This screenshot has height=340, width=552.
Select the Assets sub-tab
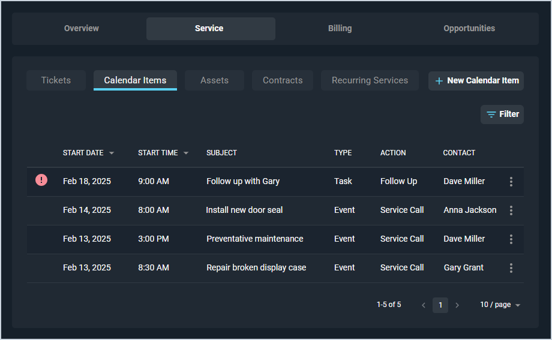214,80
